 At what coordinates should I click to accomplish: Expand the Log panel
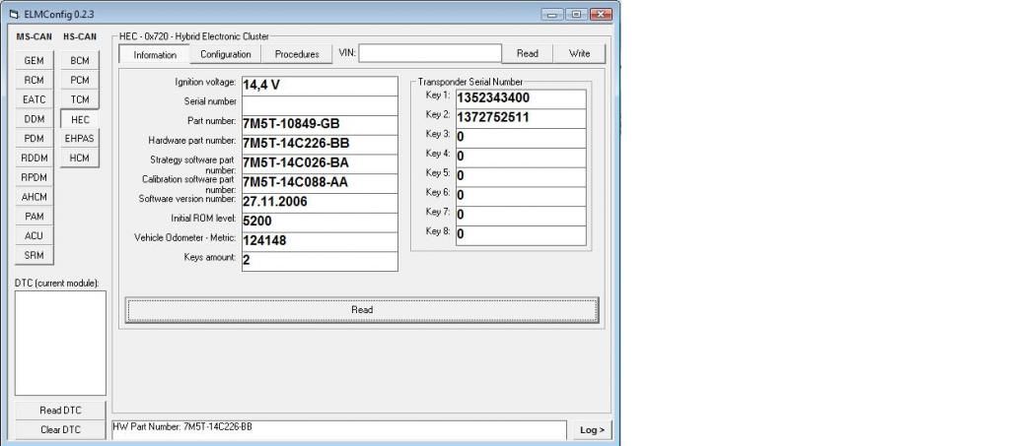(x=591, y=430)
